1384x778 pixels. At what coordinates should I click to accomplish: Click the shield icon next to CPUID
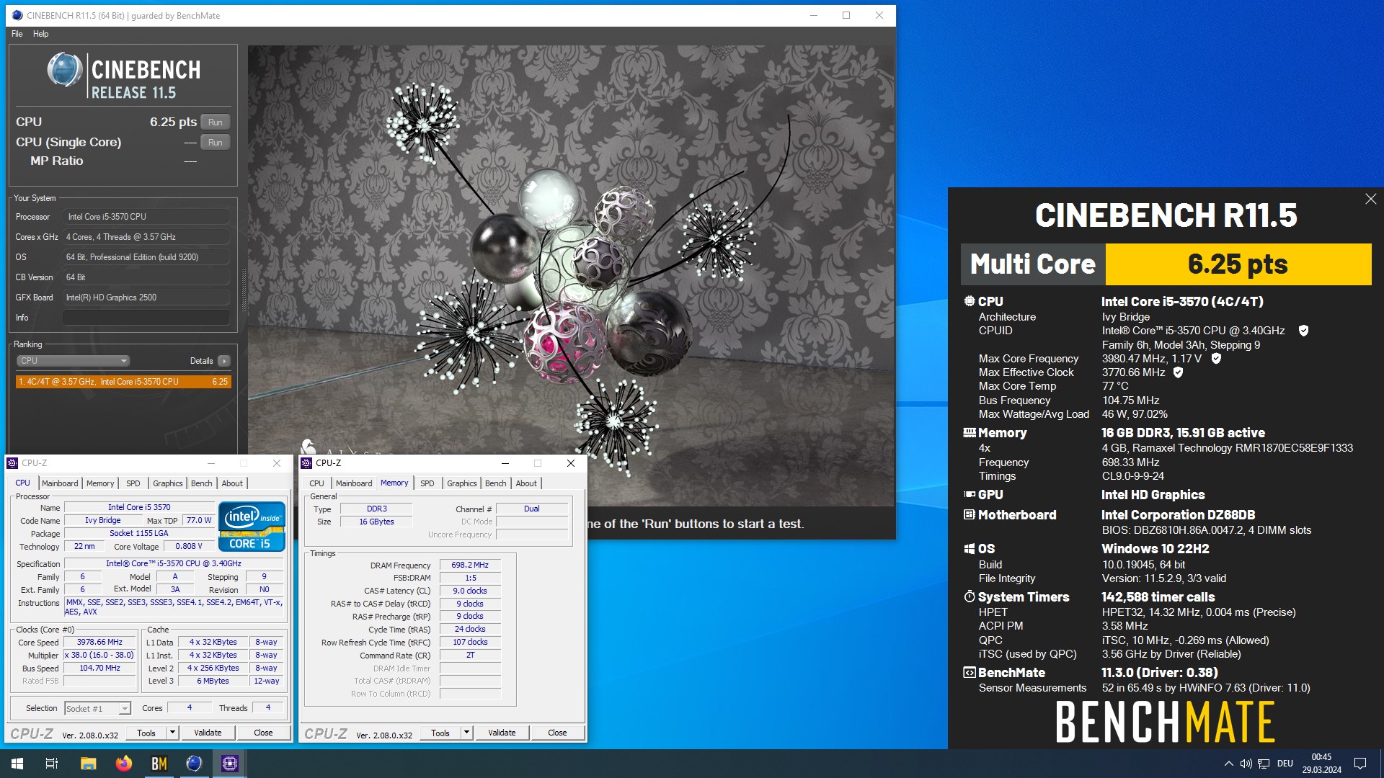pyautogui.click(x=1303, y=331)
